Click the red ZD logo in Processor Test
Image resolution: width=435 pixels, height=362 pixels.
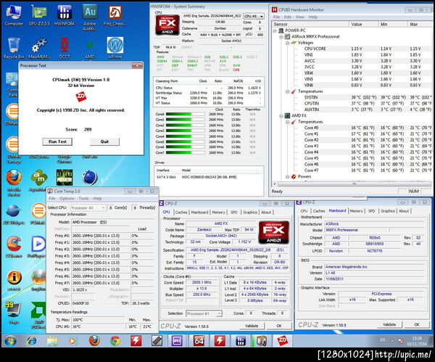point(81,96)
